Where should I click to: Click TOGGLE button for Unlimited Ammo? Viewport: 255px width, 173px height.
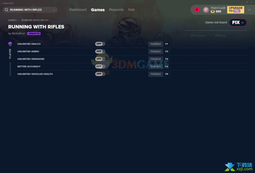[x=156, y=52]
